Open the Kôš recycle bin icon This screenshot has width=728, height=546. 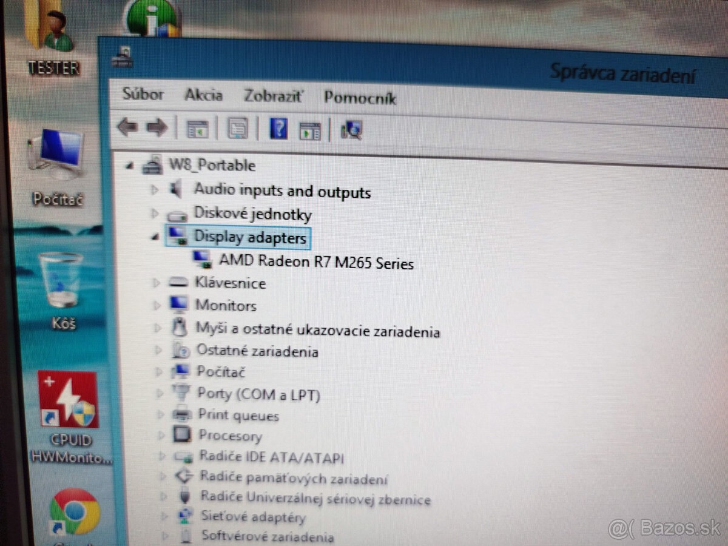click(61, 281)
